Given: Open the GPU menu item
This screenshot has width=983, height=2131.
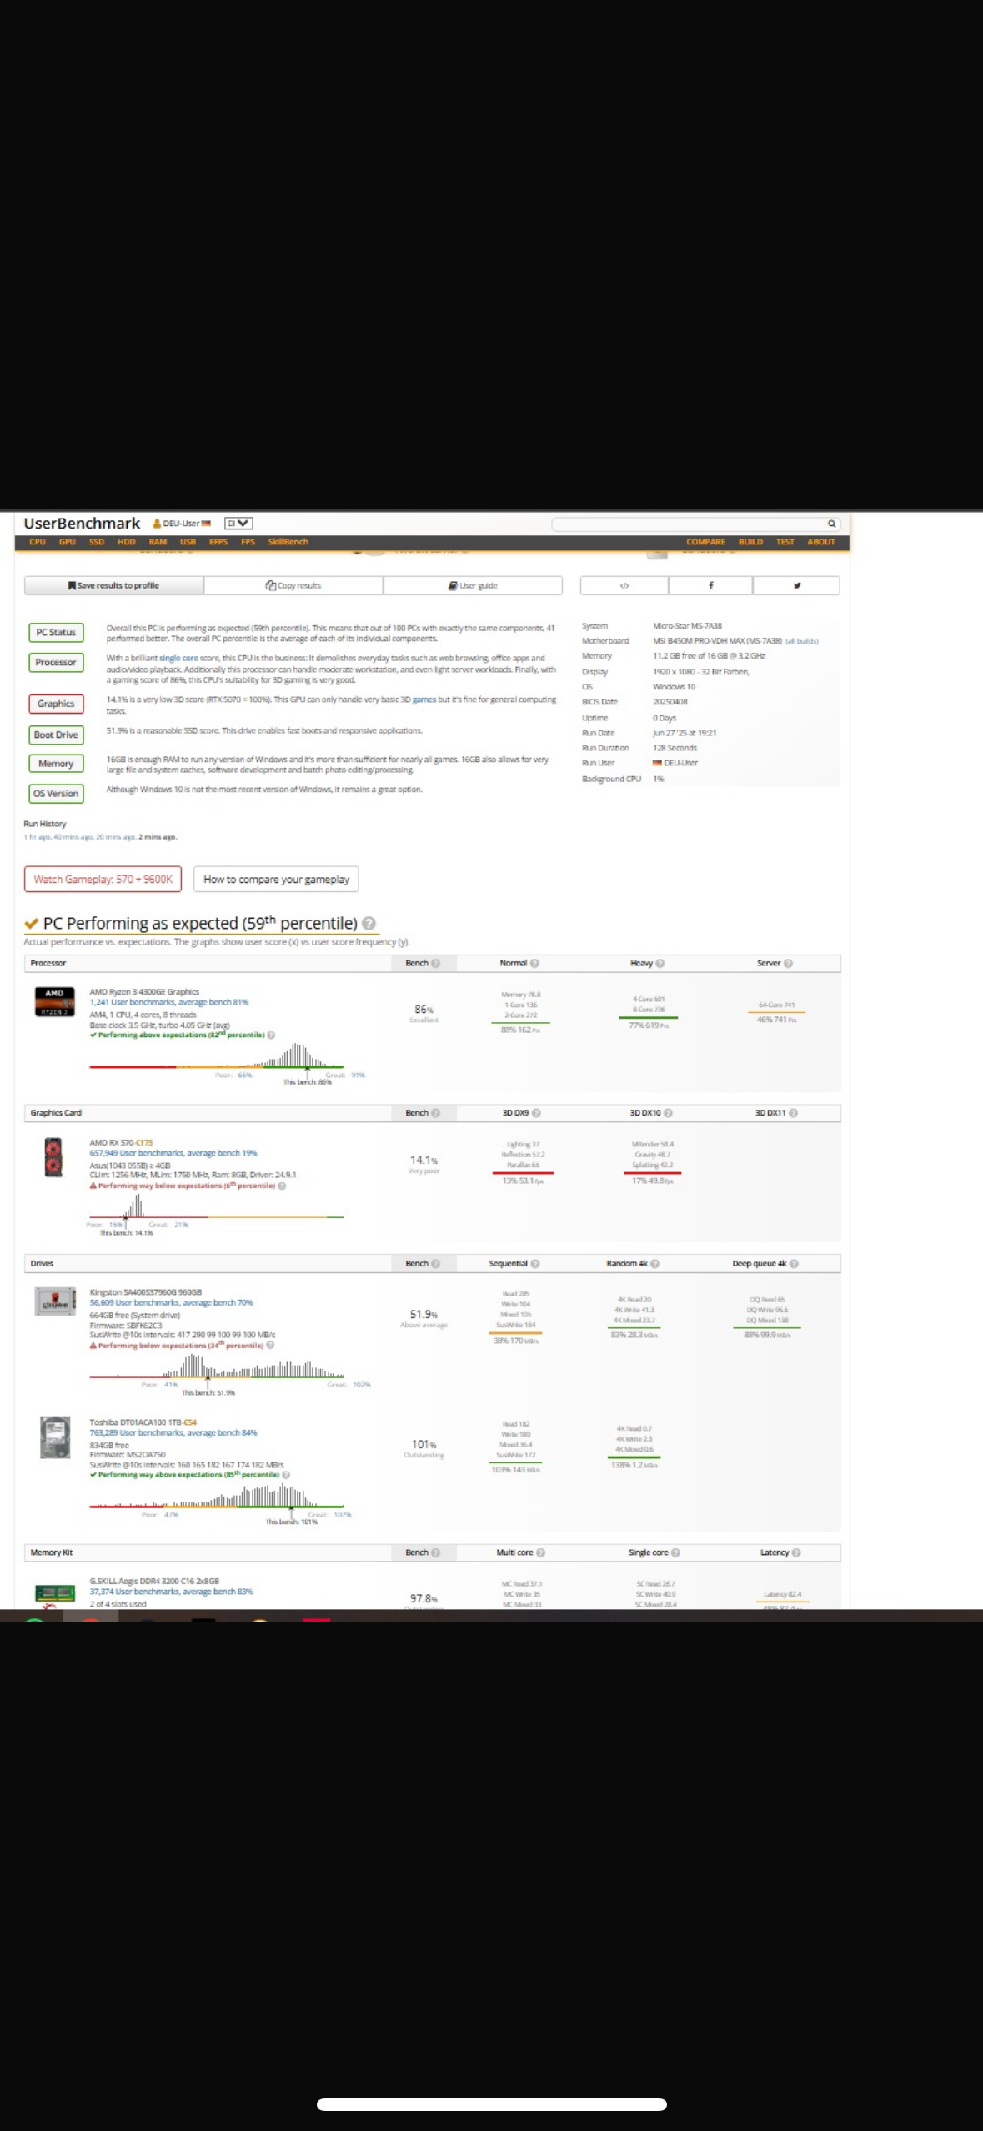Looking at the screenshot, I should point(68,542).
